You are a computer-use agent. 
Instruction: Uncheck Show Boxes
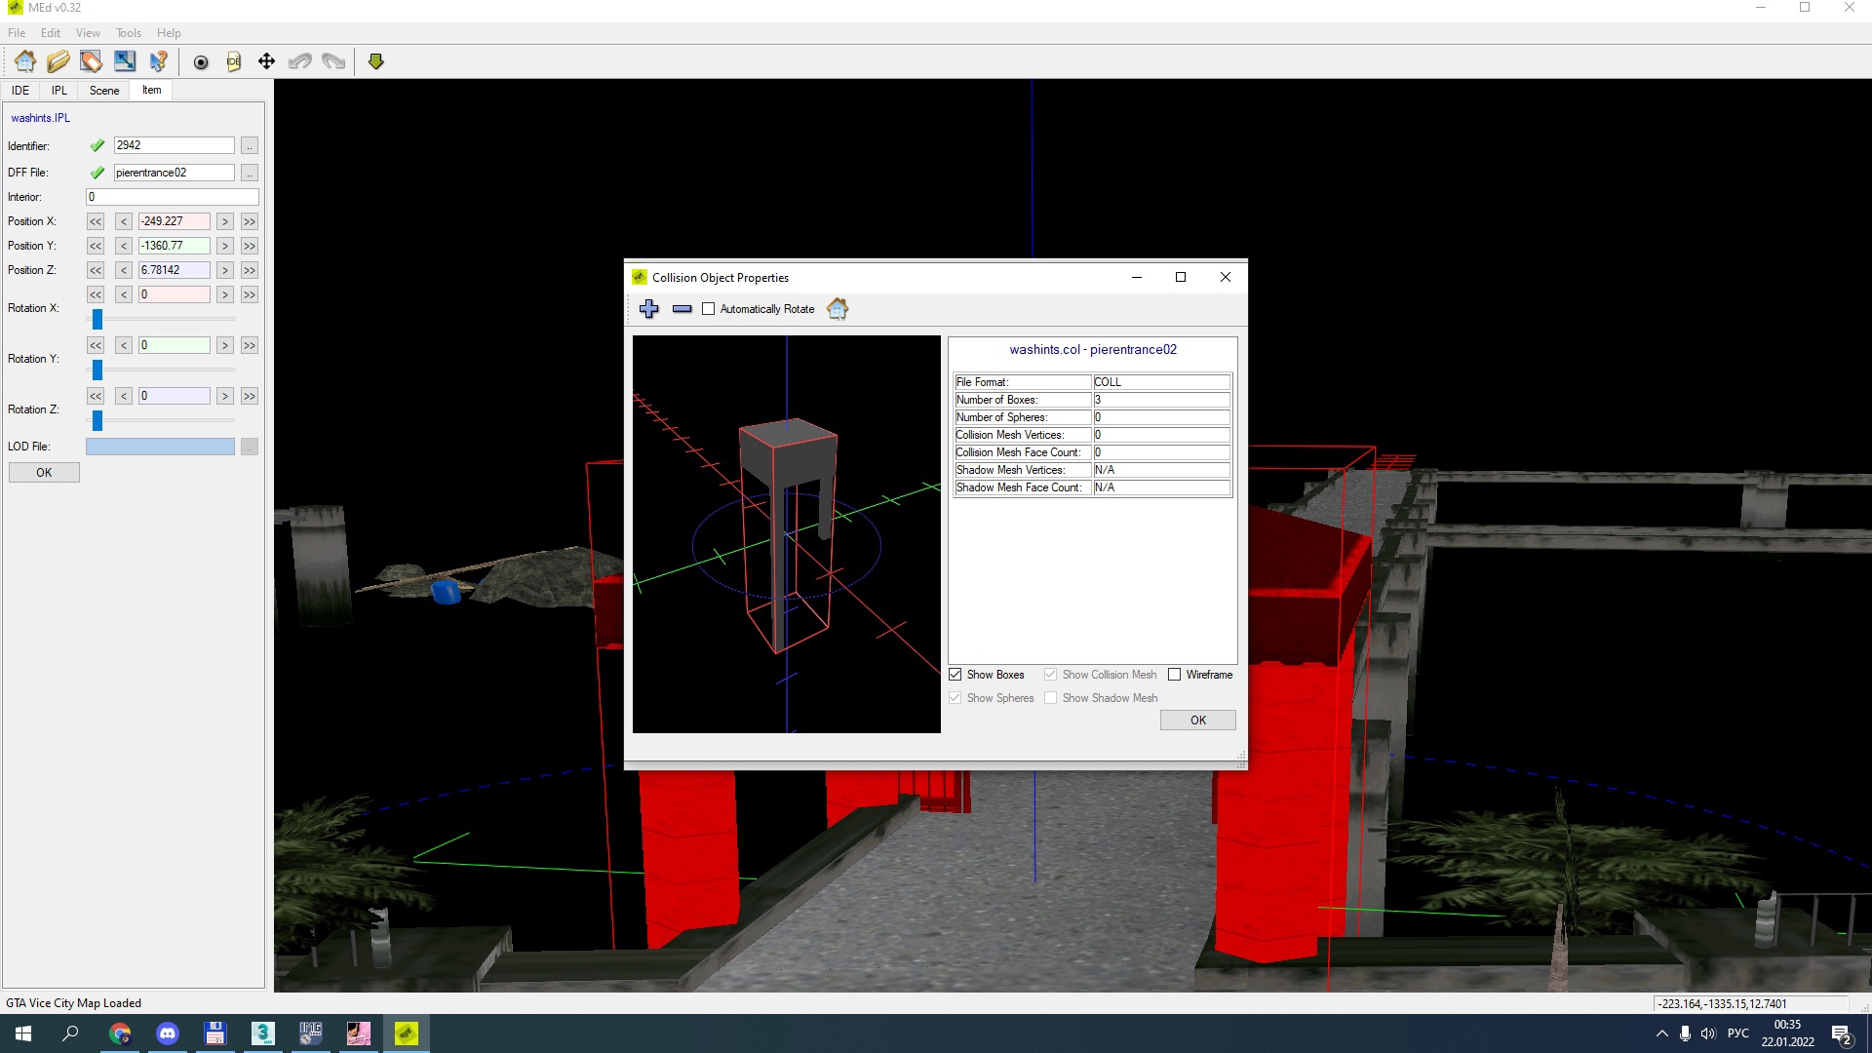955,674
